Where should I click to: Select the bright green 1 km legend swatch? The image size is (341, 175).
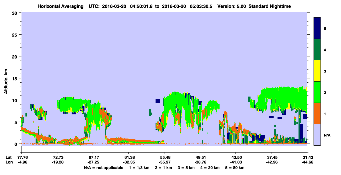317,92
